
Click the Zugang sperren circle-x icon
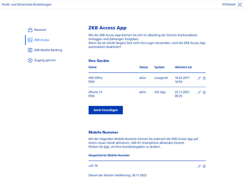tap(30, 60)
